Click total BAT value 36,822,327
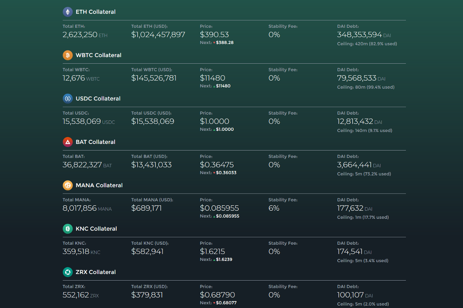This screenshot has height=308, width=463. pyautogui.click(x=82, y=165)
